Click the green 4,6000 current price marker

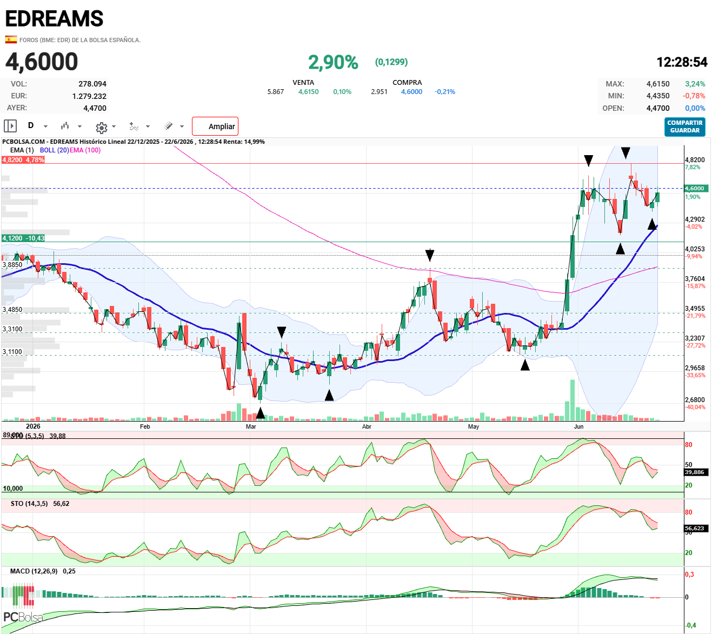click(x=696, y=189)
